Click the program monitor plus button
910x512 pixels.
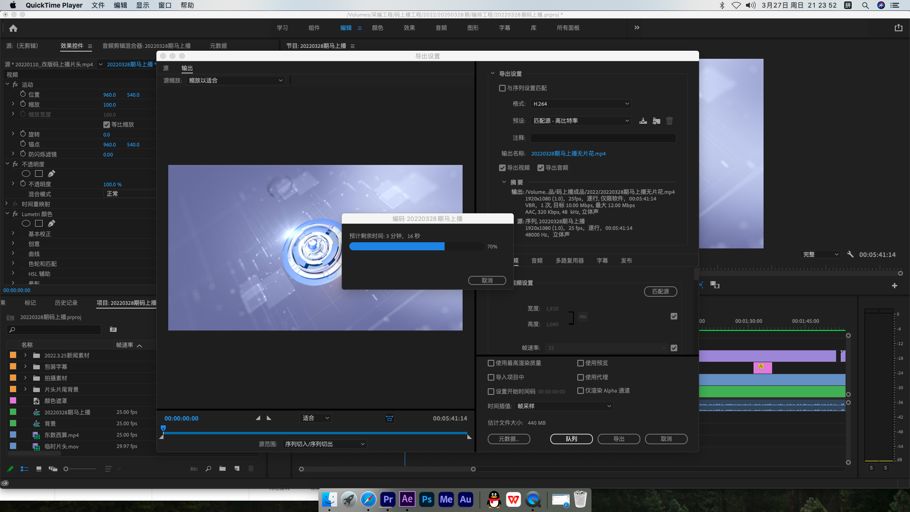894,285
